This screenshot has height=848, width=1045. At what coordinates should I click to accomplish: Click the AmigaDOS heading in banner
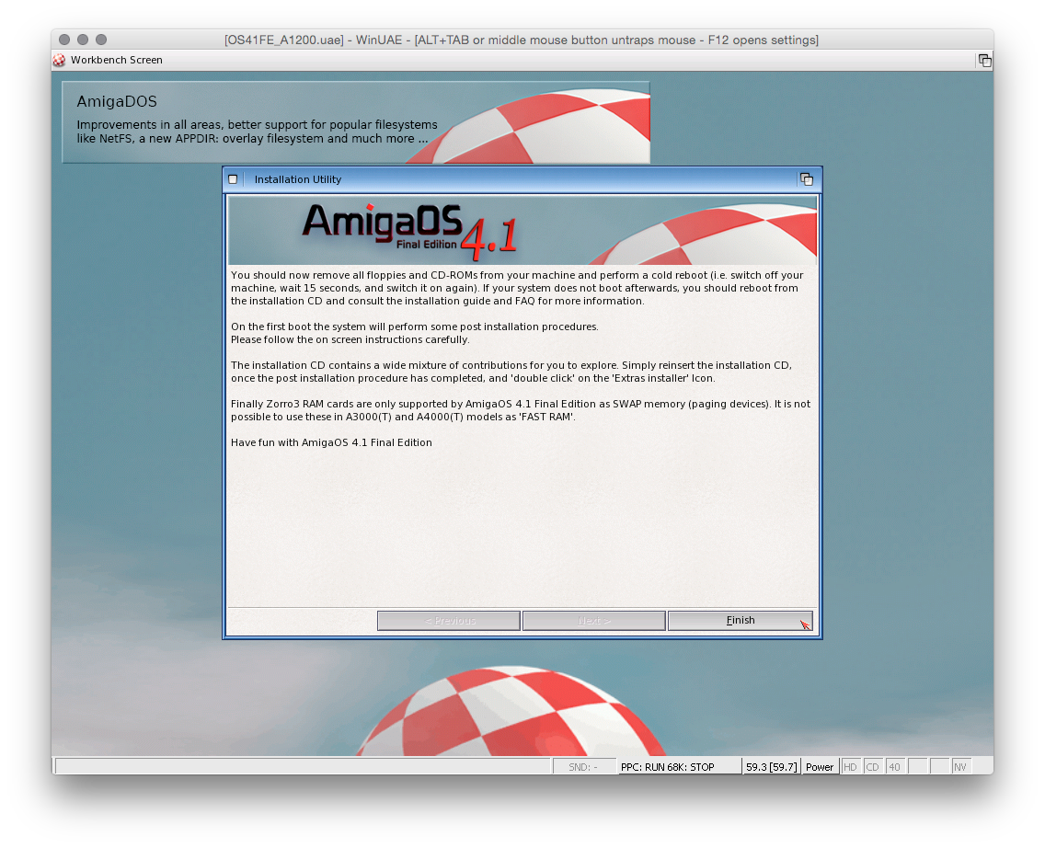[117, 101]
